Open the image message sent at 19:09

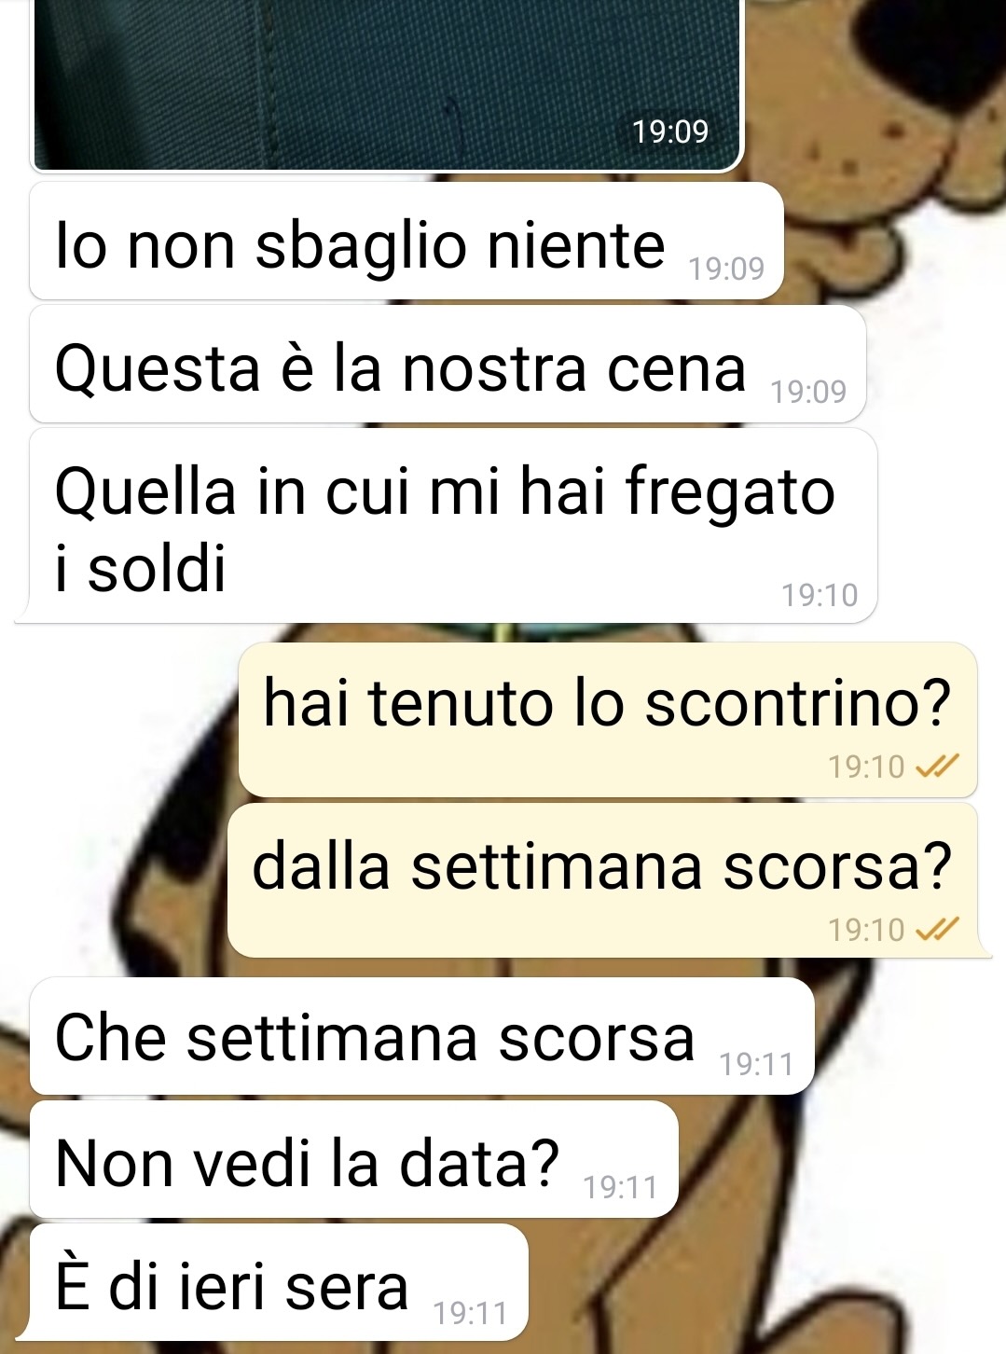[387, 85]
